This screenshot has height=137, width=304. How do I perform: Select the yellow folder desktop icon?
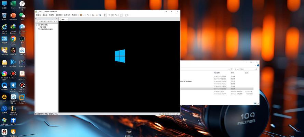(4, 63)
